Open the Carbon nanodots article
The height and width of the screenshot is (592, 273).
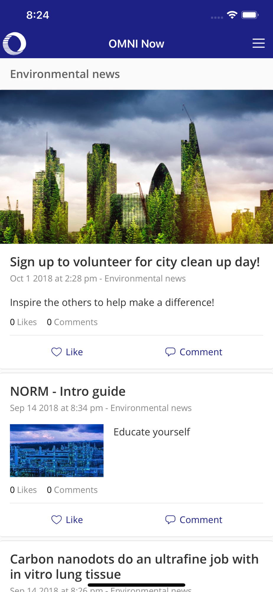pos(134,567)
